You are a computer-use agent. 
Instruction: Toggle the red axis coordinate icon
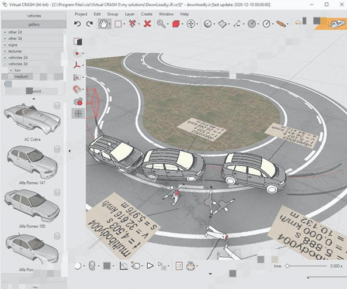click(77, 66)
